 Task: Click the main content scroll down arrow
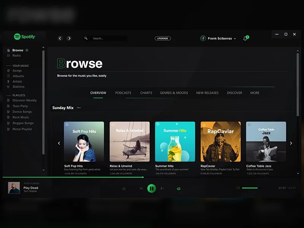point(298,174)
